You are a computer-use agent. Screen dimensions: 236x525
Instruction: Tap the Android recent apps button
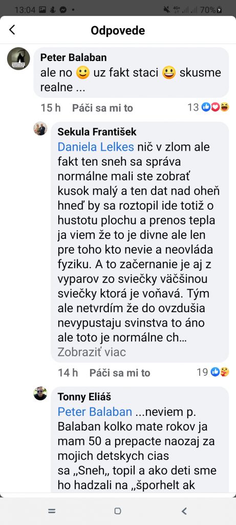pyautogui.click(x=52, y=511)
